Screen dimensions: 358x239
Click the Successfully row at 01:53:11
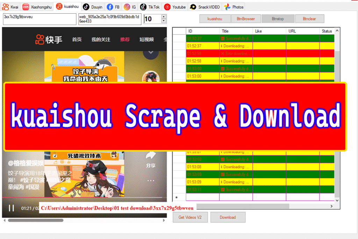click(x=260, y=189)
